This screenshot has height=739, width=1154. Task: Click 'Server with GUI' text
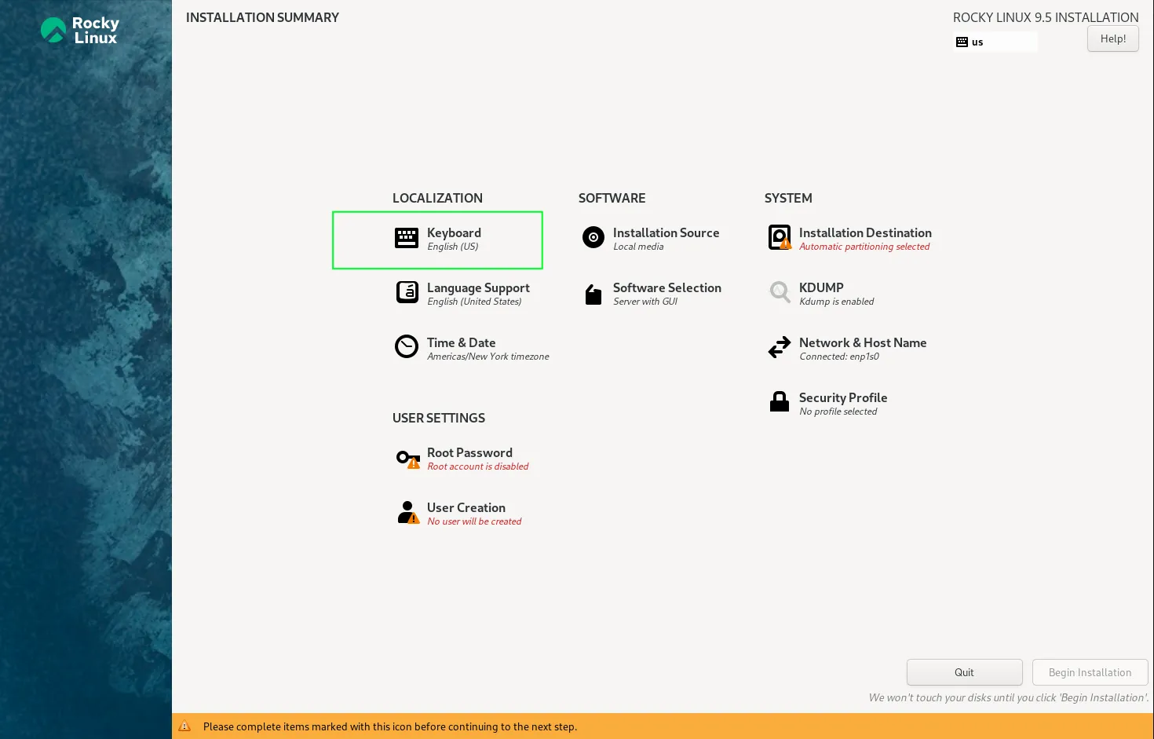[645, 302]
